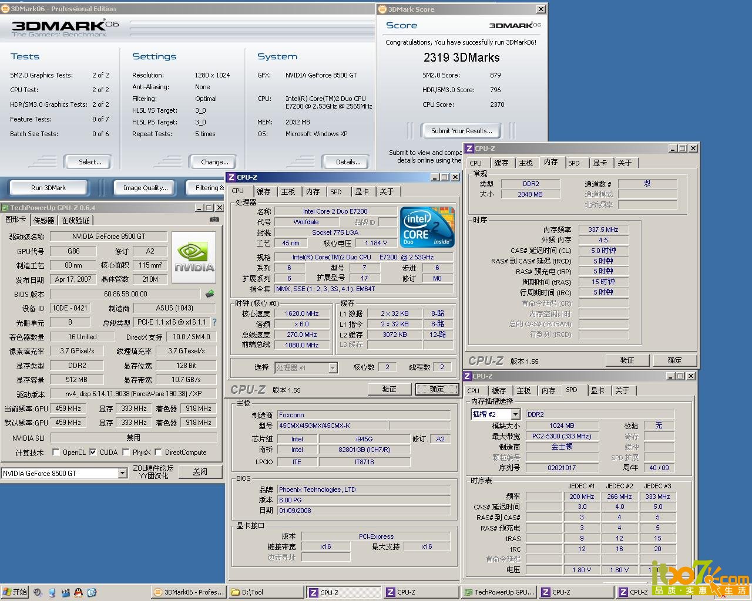Screen dimensions: 752x601
Task: Close the CPU-Z SPD window
Action: [691, 376]
